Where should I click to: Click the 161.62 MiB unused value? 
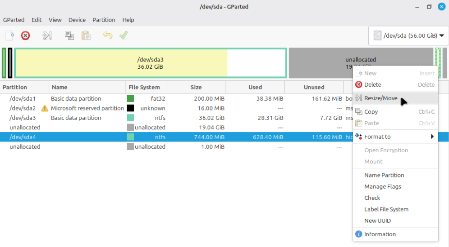327,99
